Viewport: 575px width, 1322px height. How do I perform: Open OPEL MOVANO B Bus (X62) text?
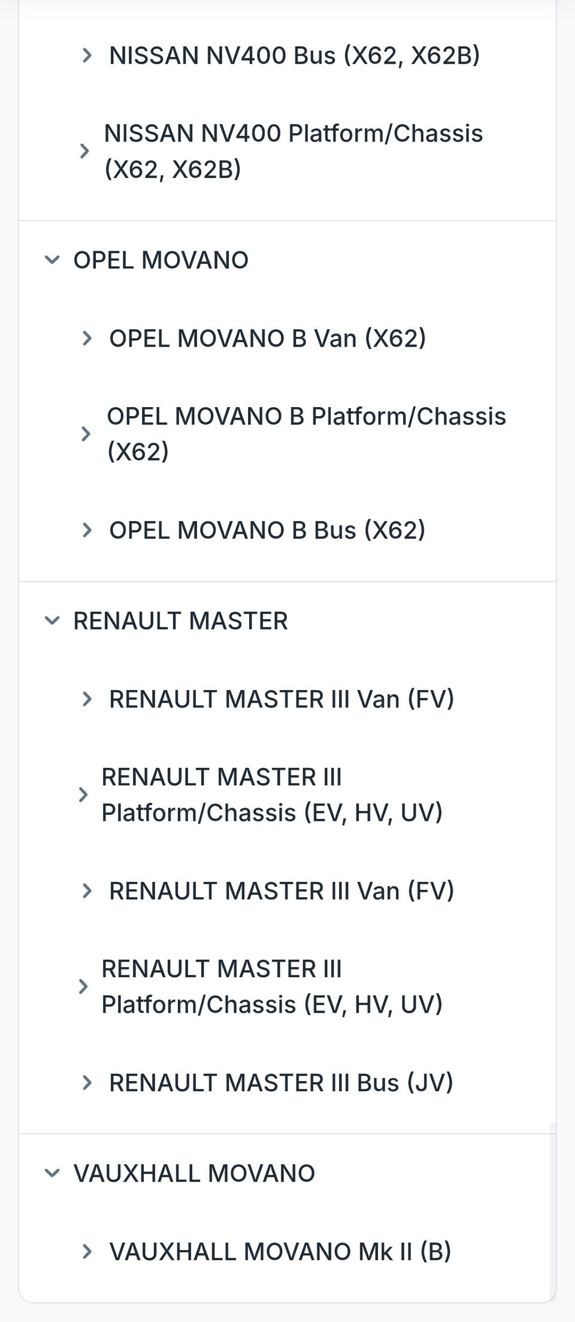click(x=267, y=531)
